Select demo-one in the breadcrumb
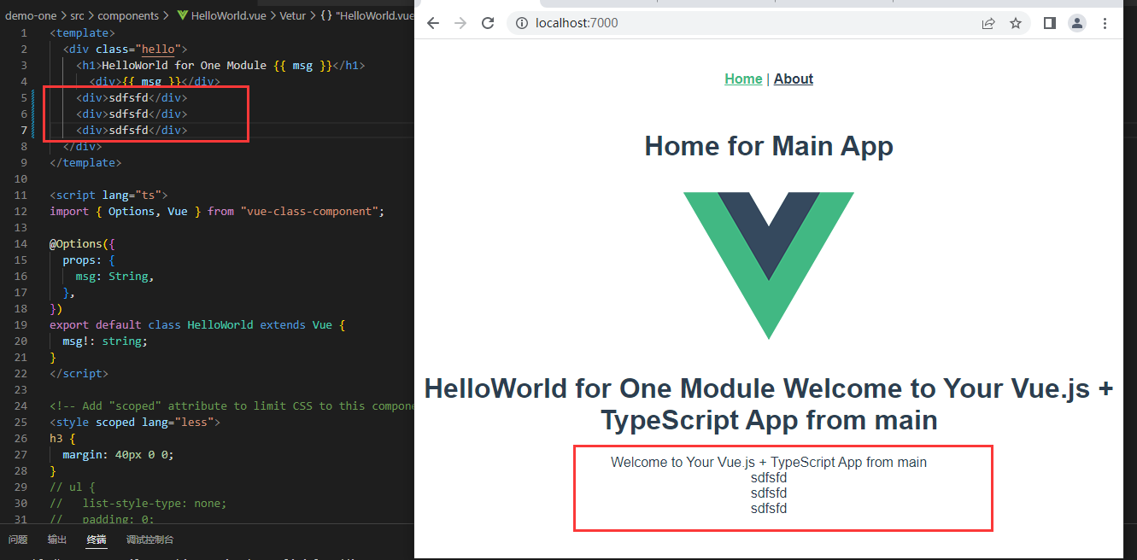The image size is (1137, 560). pos(31,15)
